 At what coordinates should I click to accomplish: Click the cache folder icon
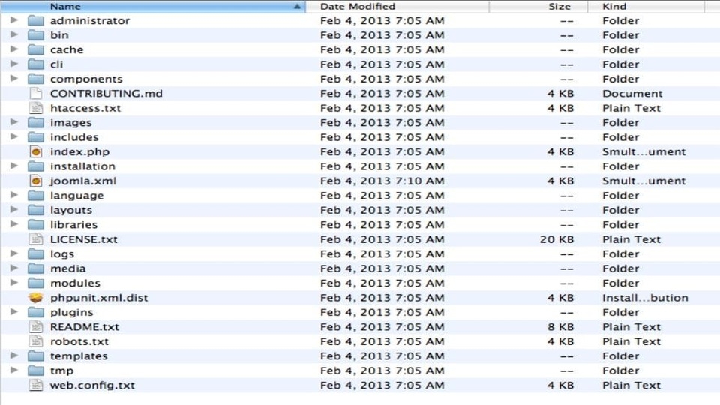(36, 49)
